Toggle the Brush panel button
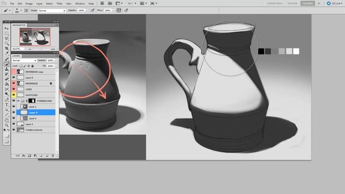Screen dimensions: 345x194 click(x=26, y=10)
